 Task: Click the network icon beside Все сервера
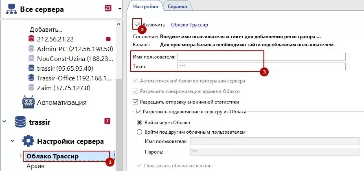pos(11,9)
